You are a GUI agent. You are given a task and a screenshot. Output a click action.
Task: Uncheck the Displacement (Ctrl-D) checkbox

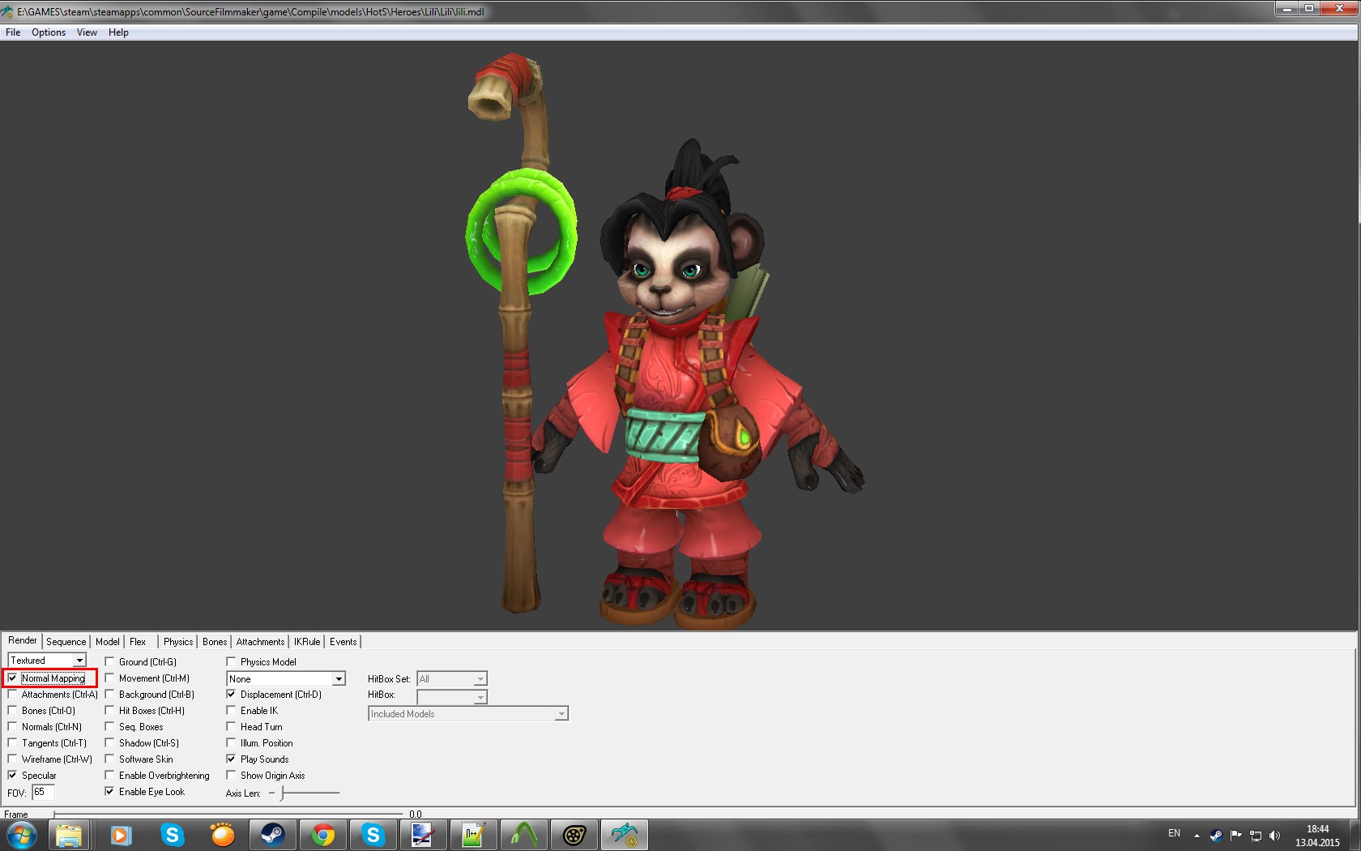click(x=231, y=695)
